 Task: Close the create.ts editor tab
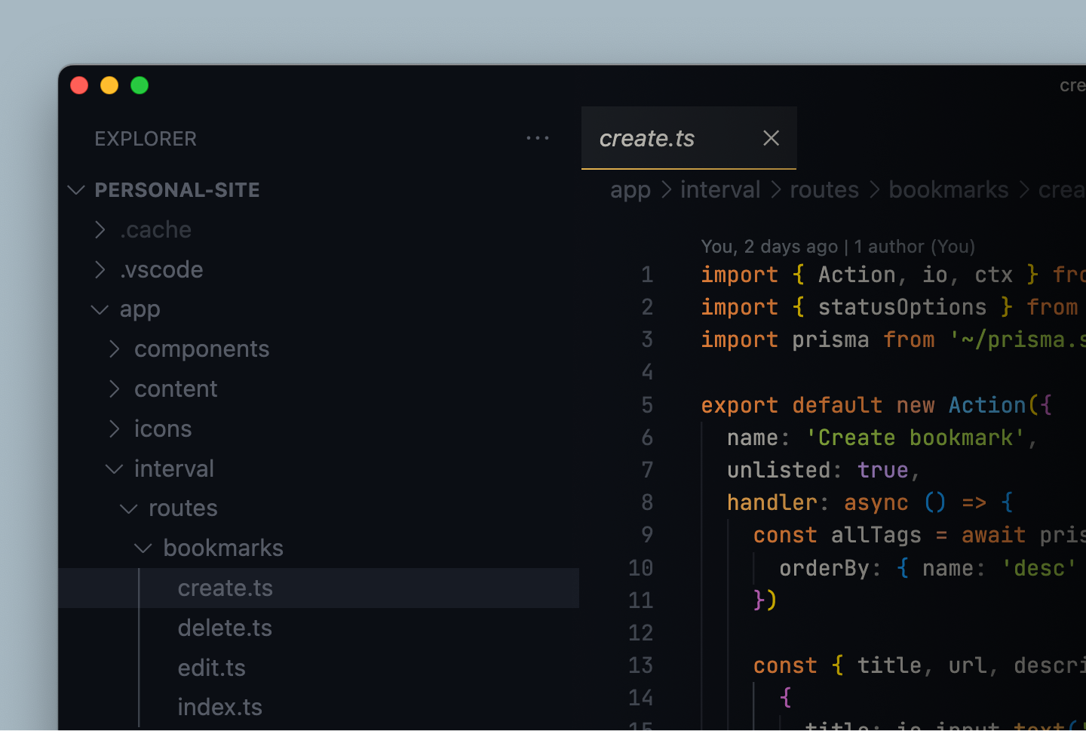(771, 138)
